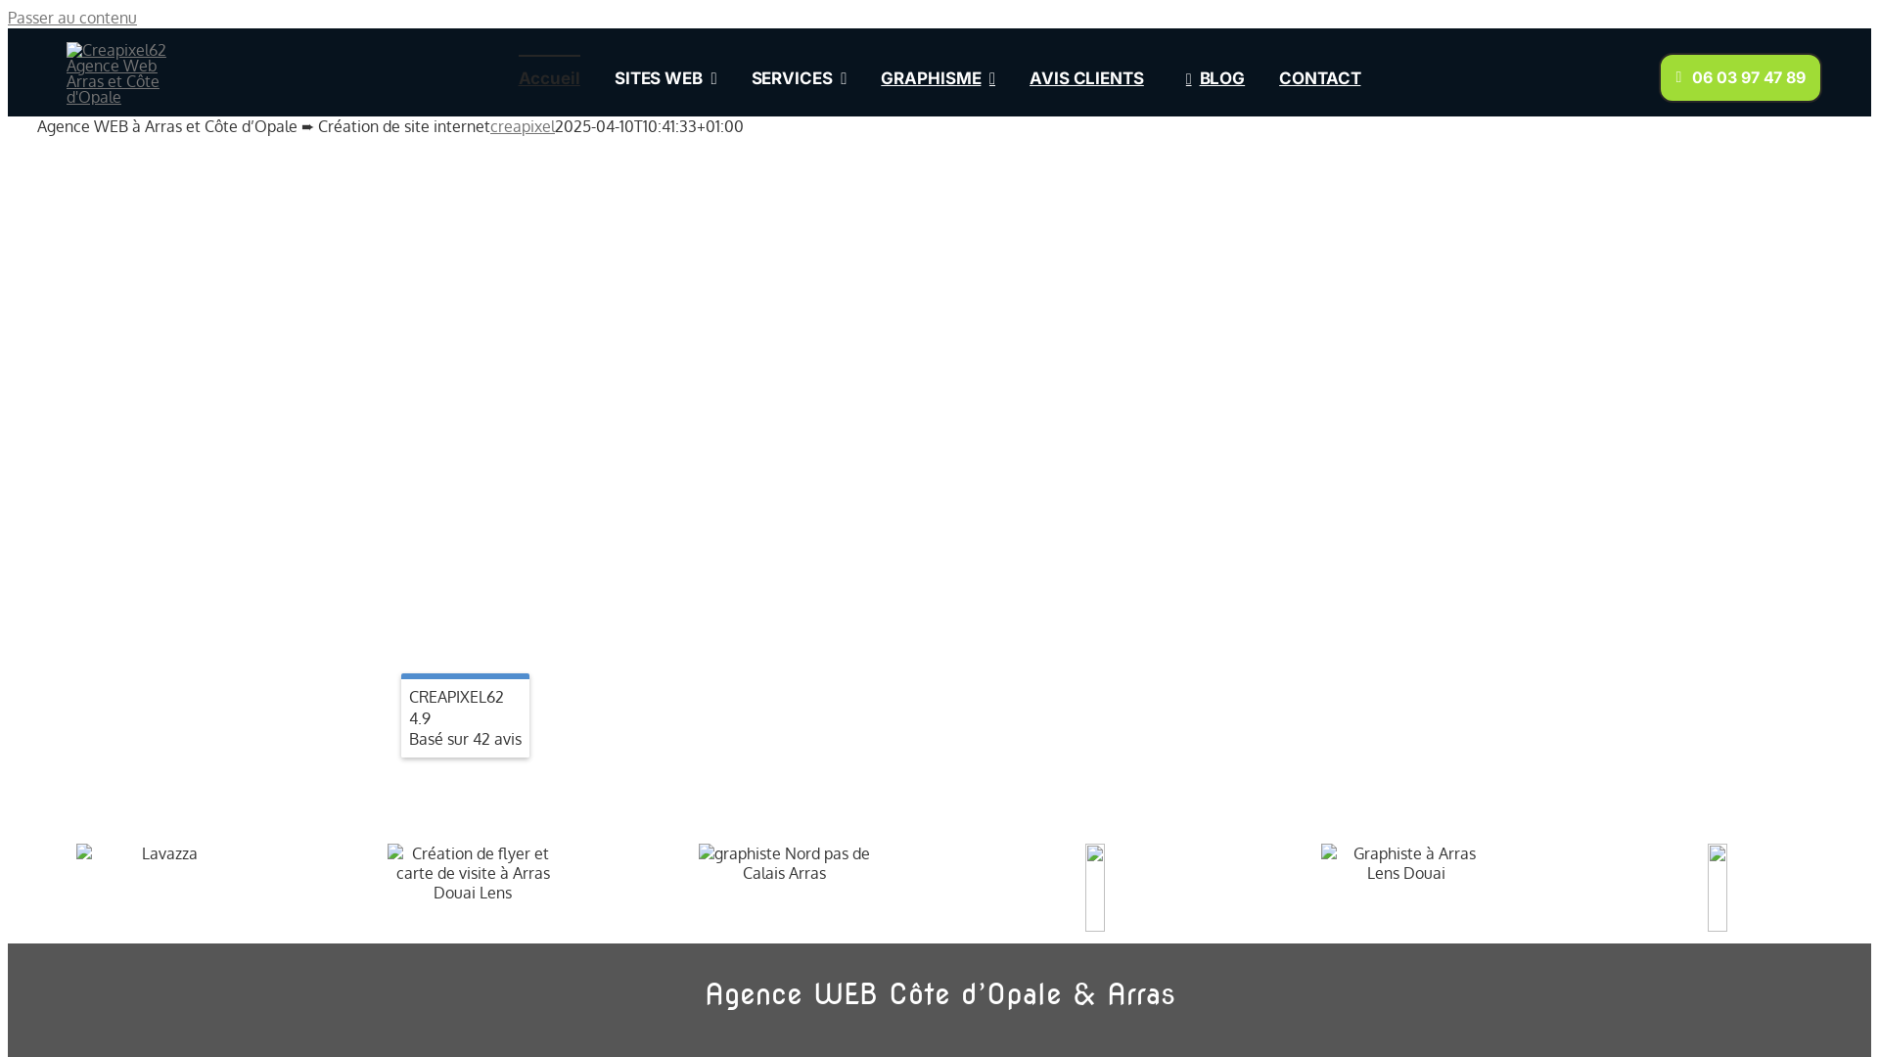
Task: Click the flyer et carte de visite image
Action: (x=473, y=872)
